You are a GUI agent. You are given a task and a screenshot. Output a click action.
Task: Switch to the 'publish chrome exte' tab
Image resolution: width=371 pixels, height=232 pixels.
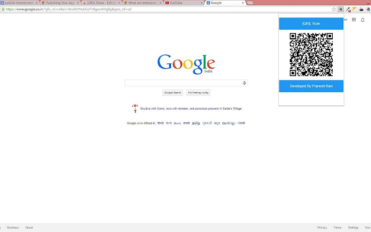19,3
